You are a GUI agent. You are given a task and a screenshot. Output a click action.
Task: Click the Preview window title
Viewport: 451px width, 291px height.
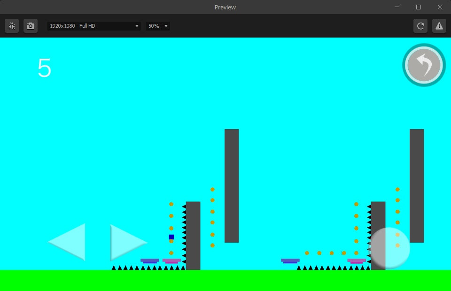[x=225, y=7]
